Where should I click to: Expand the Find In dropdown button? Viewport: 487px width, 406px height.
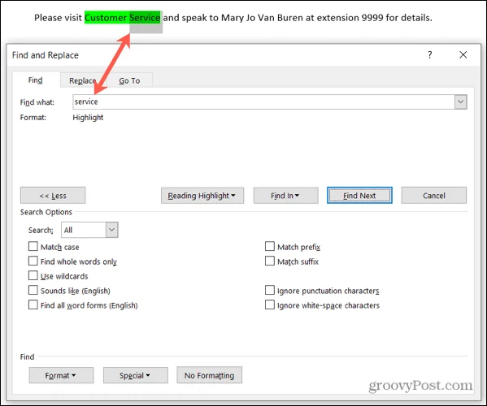285,196
